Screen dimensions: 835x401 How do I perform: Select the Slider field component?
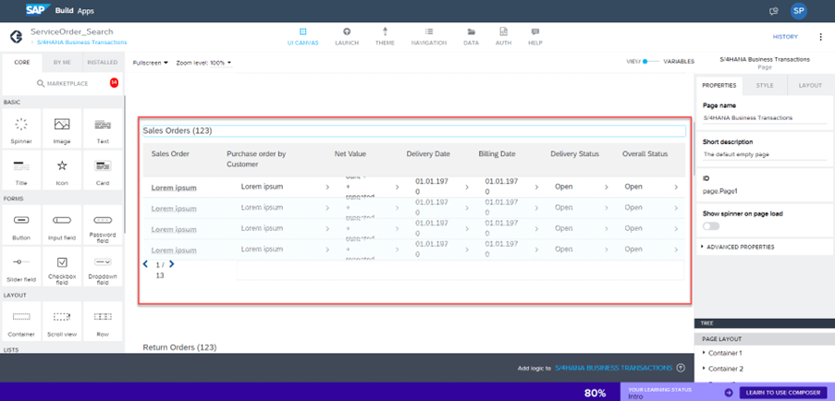point(21,266)
